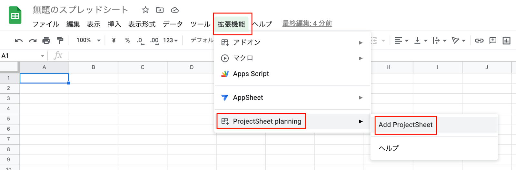
Task: Select column H header
Action: coord(388,67)
